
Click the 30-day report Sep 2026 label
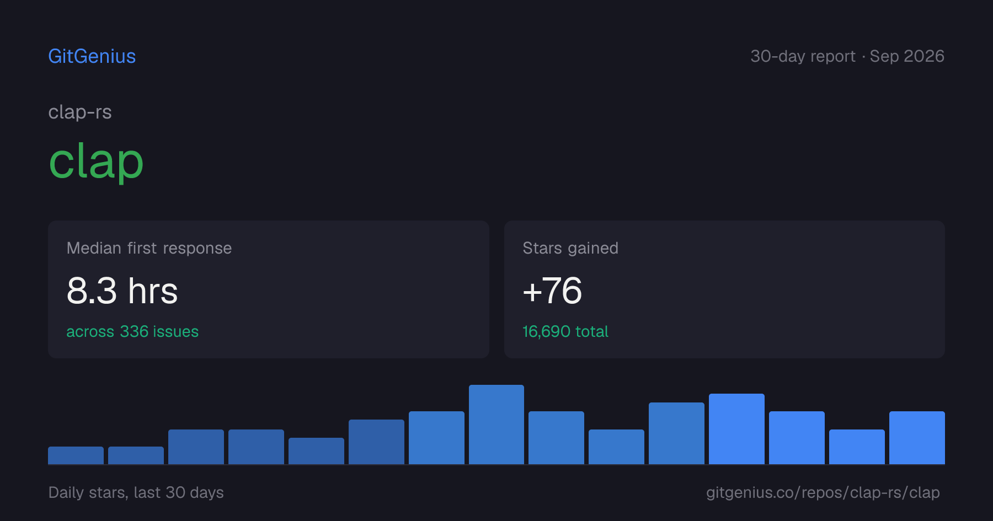click(x=847, y=56)
